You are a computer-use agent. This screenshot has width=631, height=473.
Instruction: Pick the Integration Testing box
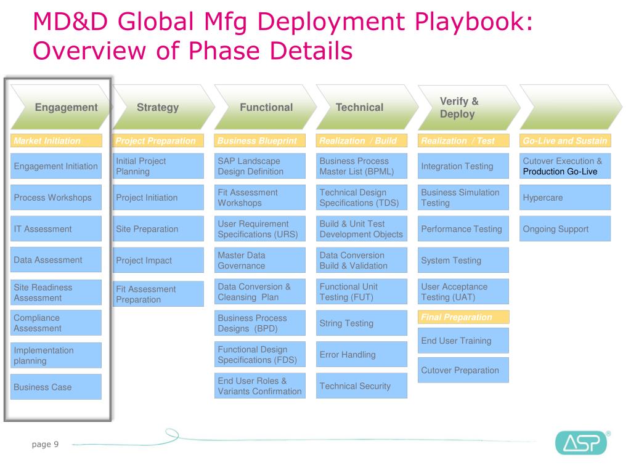point(463,166)
